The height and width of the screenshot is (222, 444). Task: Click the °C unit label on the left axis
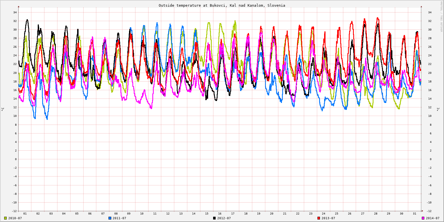3,109
